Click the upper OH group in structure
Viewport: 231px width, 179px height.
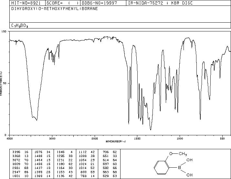tap(189, 160)
